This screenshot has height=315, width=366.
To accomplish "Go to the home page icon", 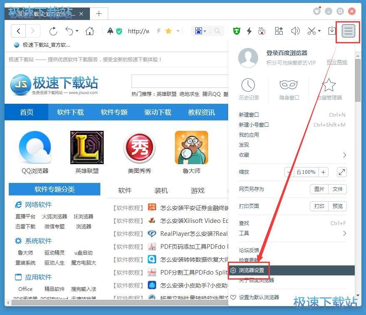I will click(x=90, y=31).
